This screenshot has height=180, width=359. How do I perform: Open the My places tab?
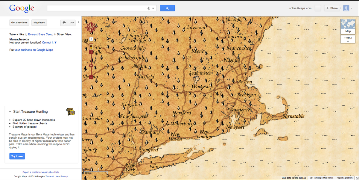[x=39, y=23]
